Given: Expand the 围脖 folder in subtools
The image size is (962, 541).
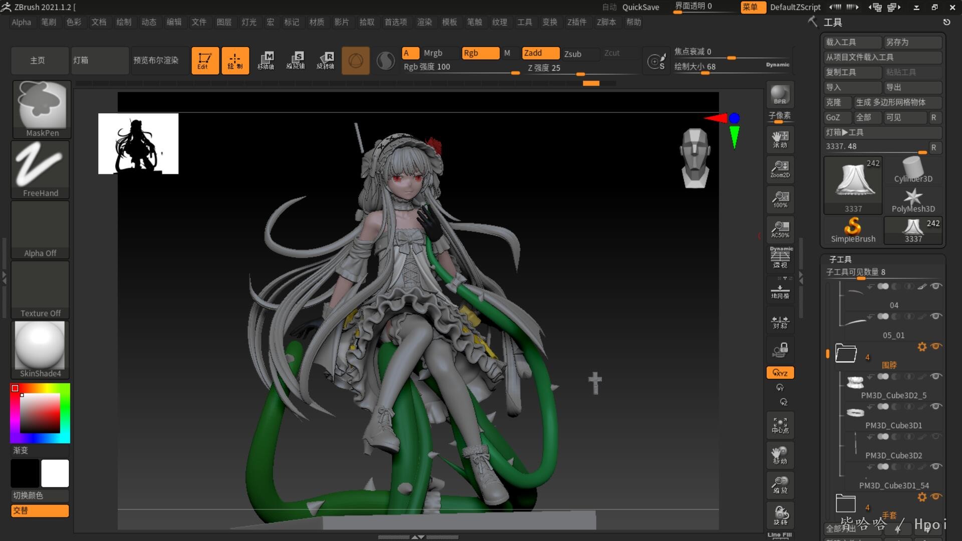Looking at the screenshot, I should [x=846, y=354].
